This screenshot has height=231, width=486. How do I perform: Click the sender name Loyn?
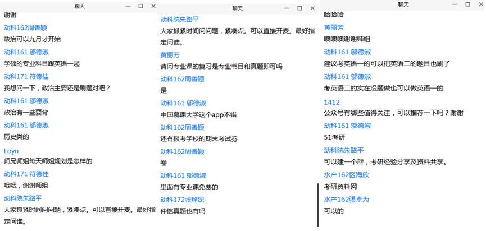(11, 151)
